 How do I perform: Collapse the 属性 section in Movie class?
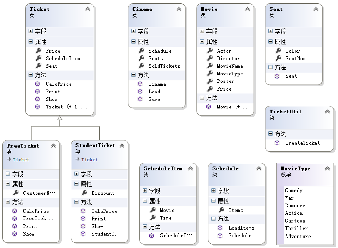[x=202, y=41]
